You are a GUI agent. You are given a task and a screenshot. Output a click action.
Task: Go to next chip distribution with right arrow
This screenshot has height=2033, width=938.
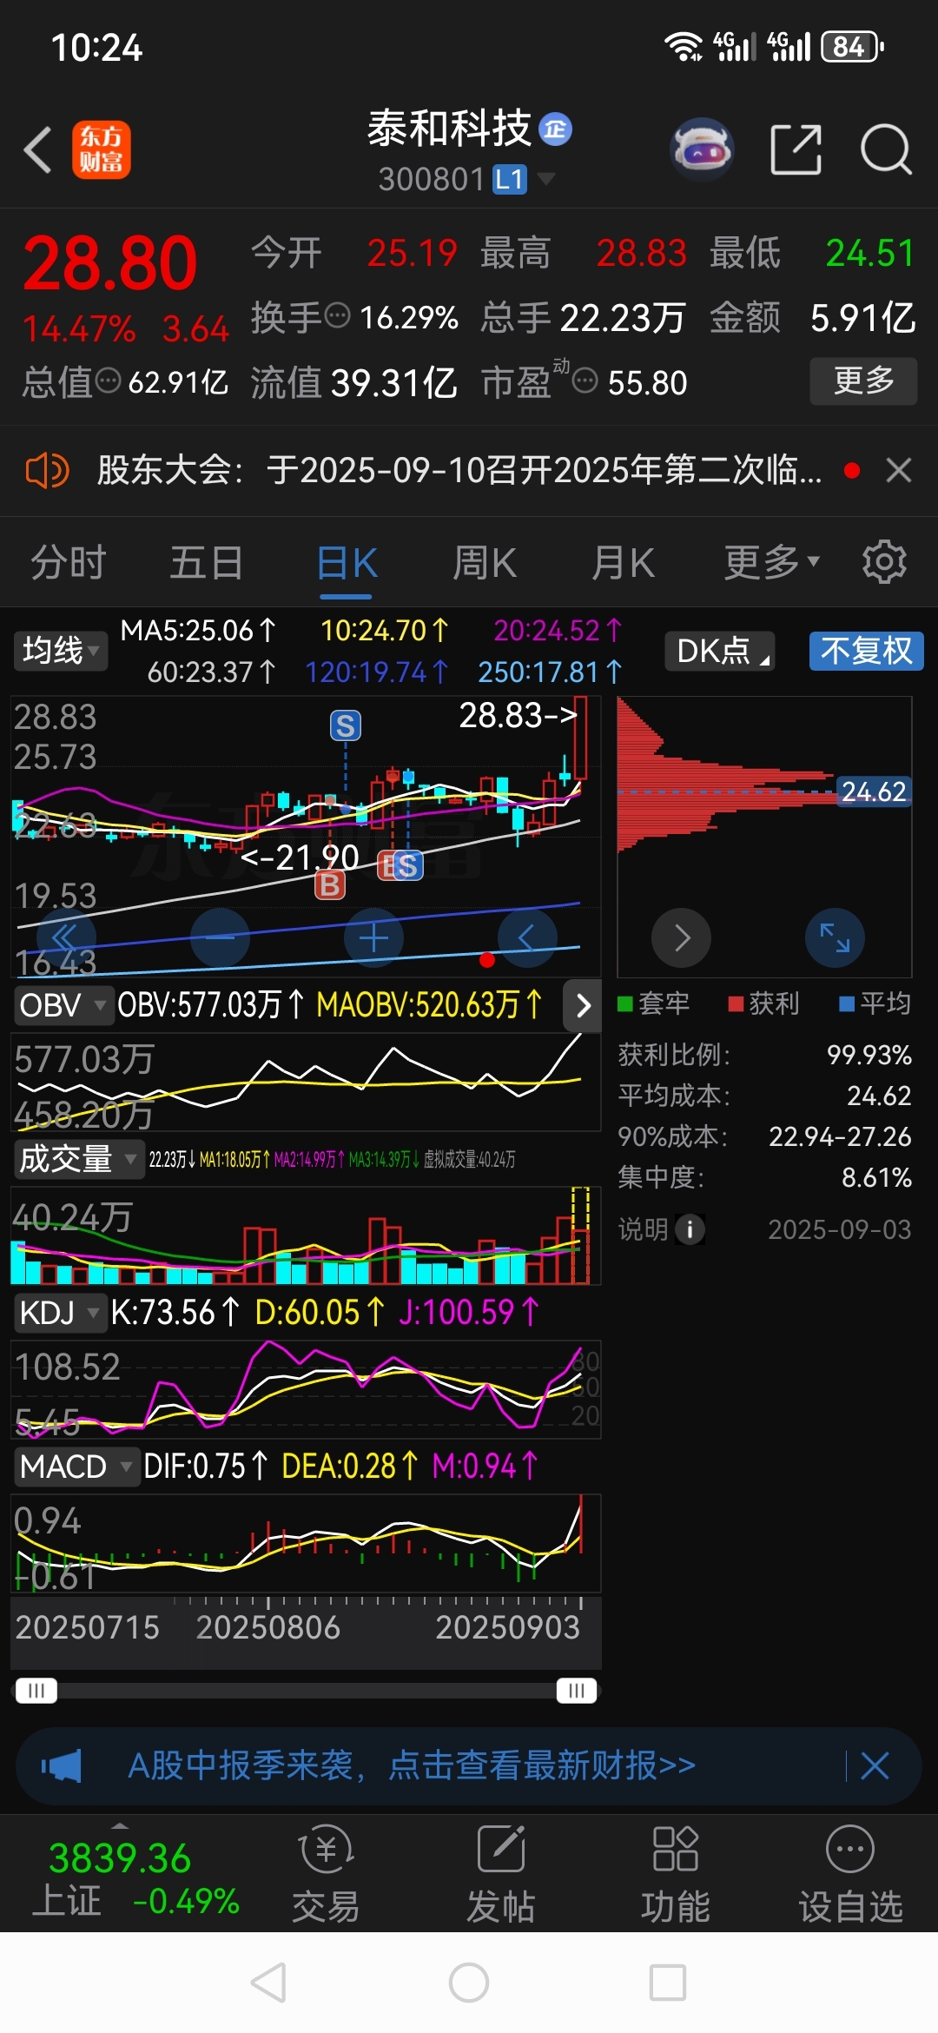point(682,937)
